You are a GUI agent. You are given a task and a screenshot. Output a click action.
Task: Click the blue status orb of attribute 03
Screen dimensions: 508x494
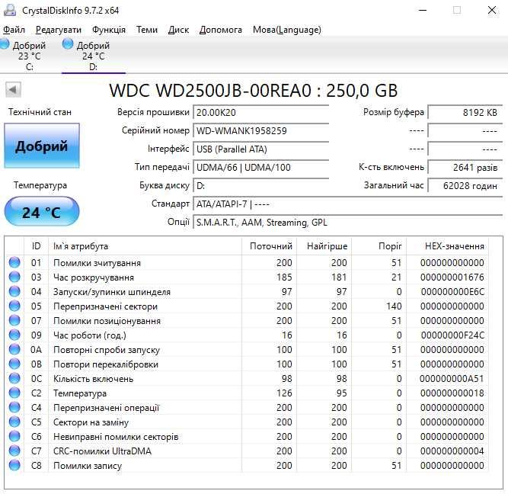(x=14, y=277)
